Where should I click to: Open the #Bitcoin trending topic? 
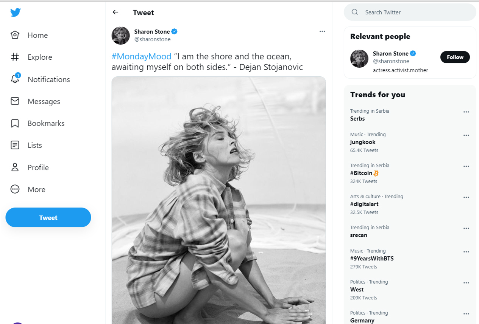pyautogui.click(x=364, y=173)
